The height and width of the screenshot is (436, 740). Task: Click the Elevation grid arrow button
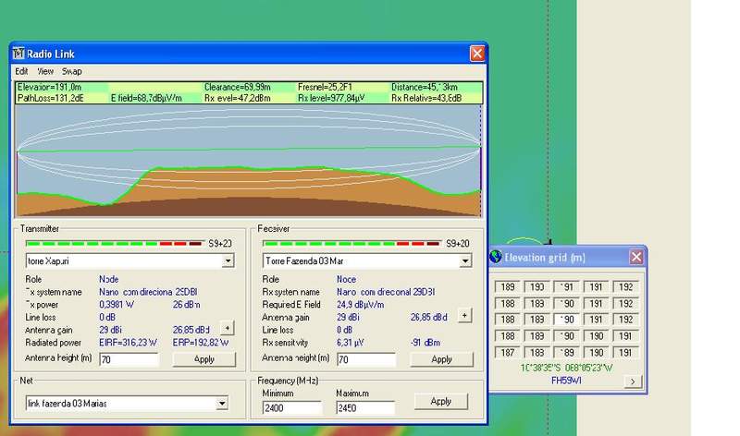click(633, 381)
